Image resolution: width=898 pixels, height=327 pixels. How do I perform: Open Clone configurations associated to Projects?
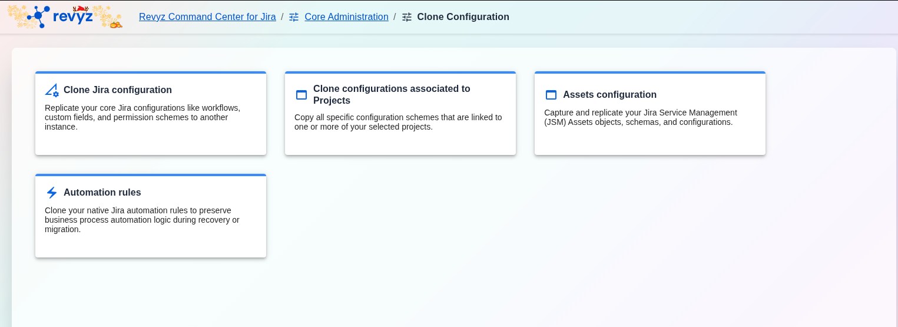tap(392, 94)
